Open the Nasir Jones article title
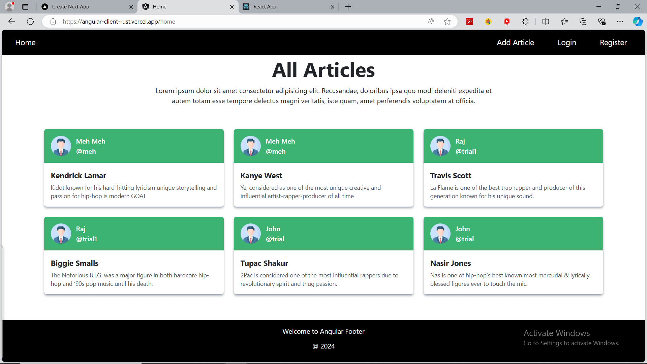The image size is (647, 364). (x=451, y=263)
